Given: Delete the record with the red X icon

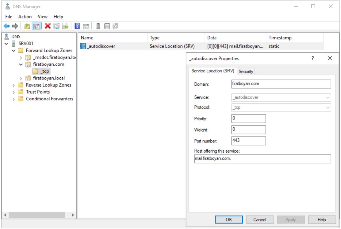Looking at the screenshot, I should pos(48,26).
